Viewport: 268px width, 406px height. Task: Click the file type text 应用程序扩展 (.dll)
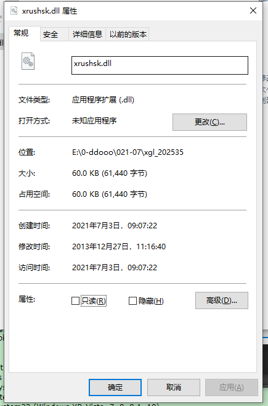(x=103, y=100)
